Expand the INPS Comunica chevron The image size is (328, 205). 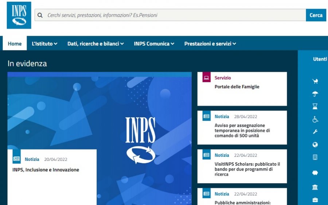coord(172,43)
